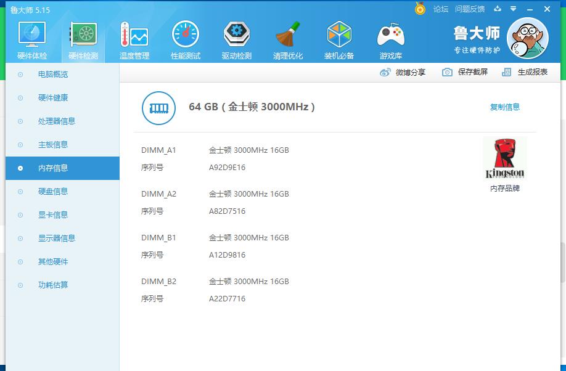Open 硬盘信息 sidebar section

[53, 192]
